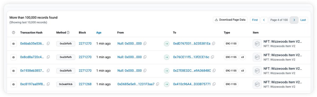
Task: Open block 2271268 link
Action: coord(85,84)
